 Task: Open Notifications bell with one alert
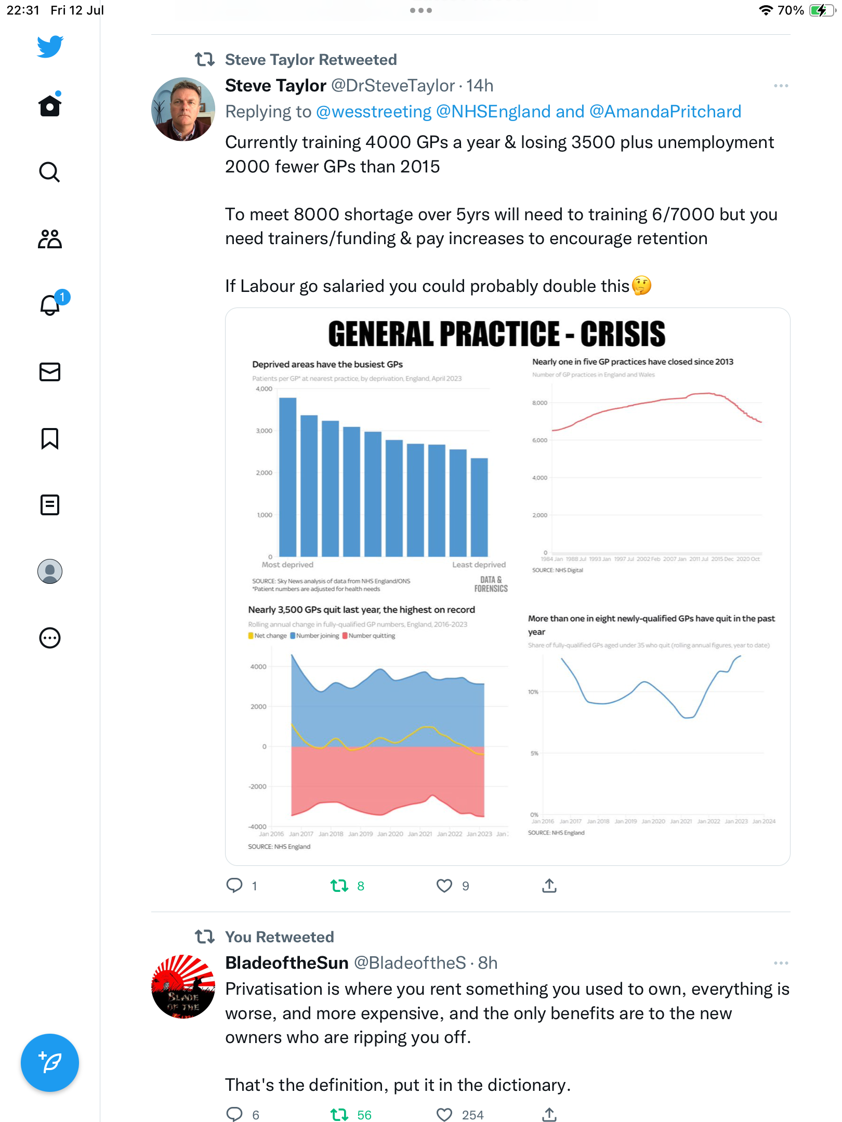click(x=51, y=305)
